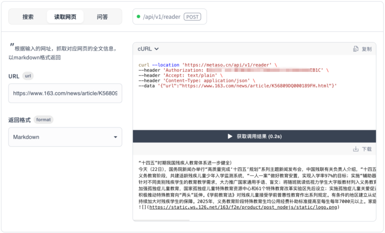Click the 下载 download label
Viewport: 385px width, 233px height.
pos(367,149)
